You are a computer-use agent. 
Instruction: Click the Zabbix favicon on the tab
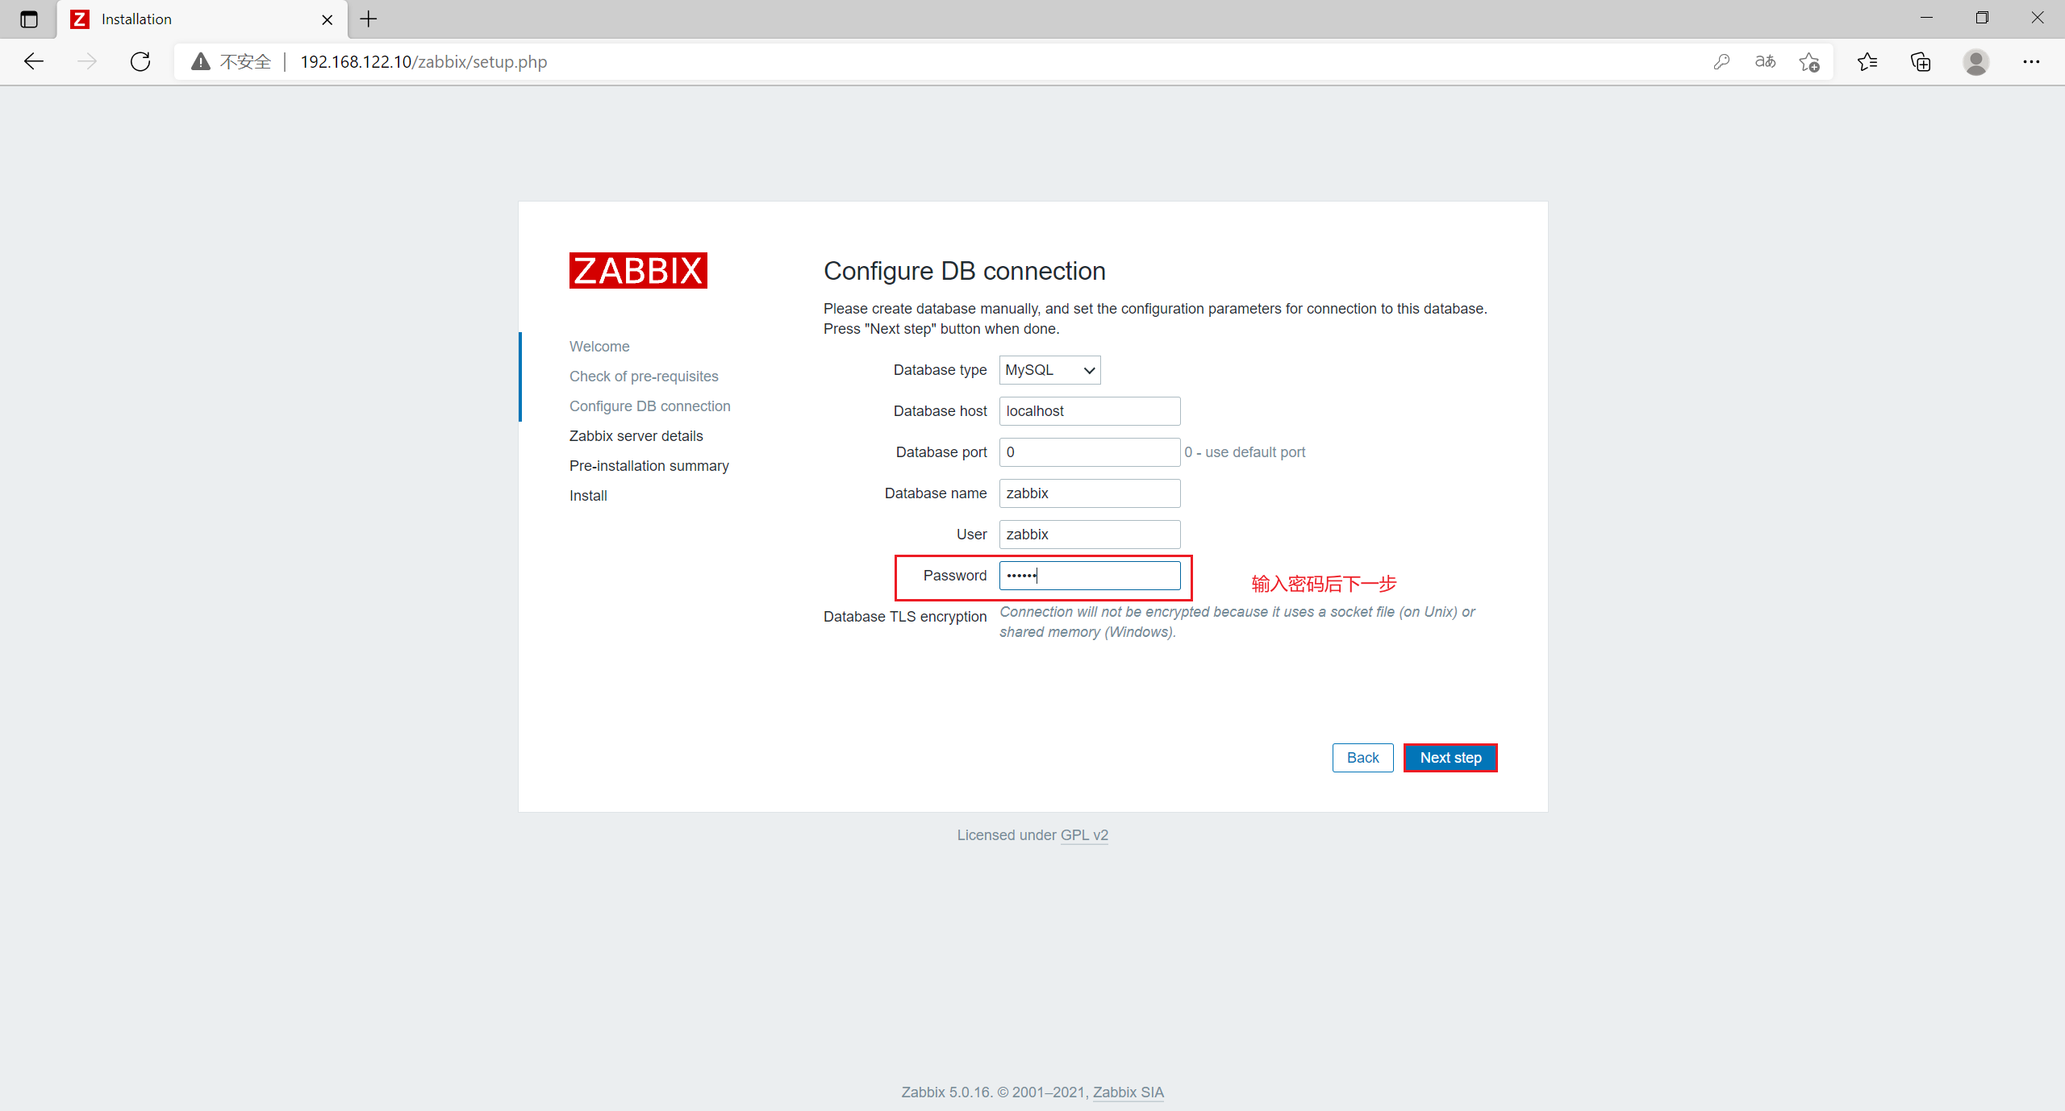(80, 19)
